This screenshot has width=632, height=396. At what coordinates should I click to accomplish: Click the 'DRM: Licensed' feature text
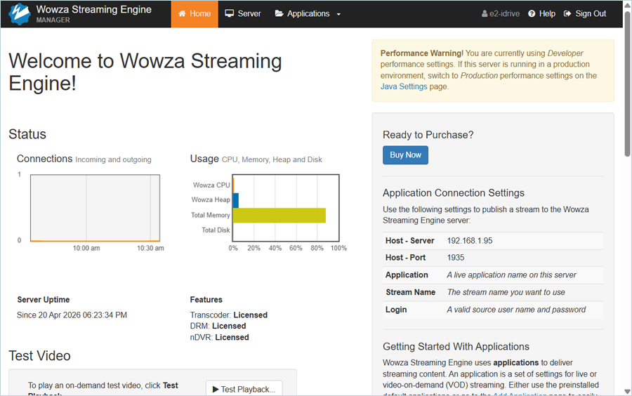[218, 326]
